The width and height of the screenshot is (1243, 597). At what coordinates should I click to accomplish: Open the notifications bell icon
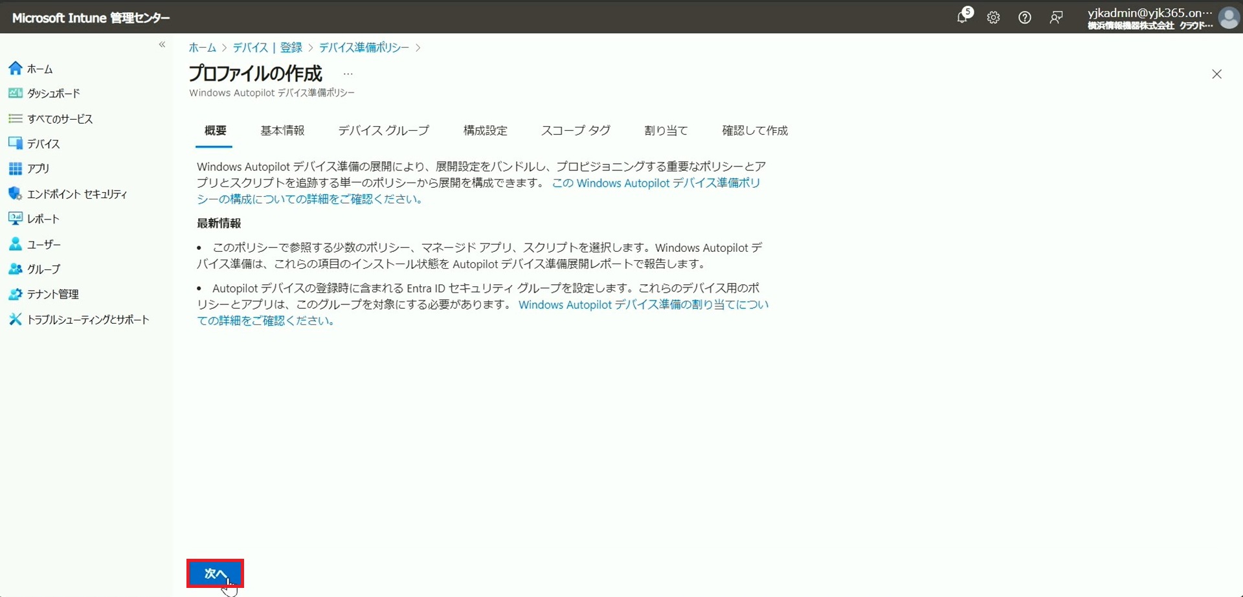point(963,17)
